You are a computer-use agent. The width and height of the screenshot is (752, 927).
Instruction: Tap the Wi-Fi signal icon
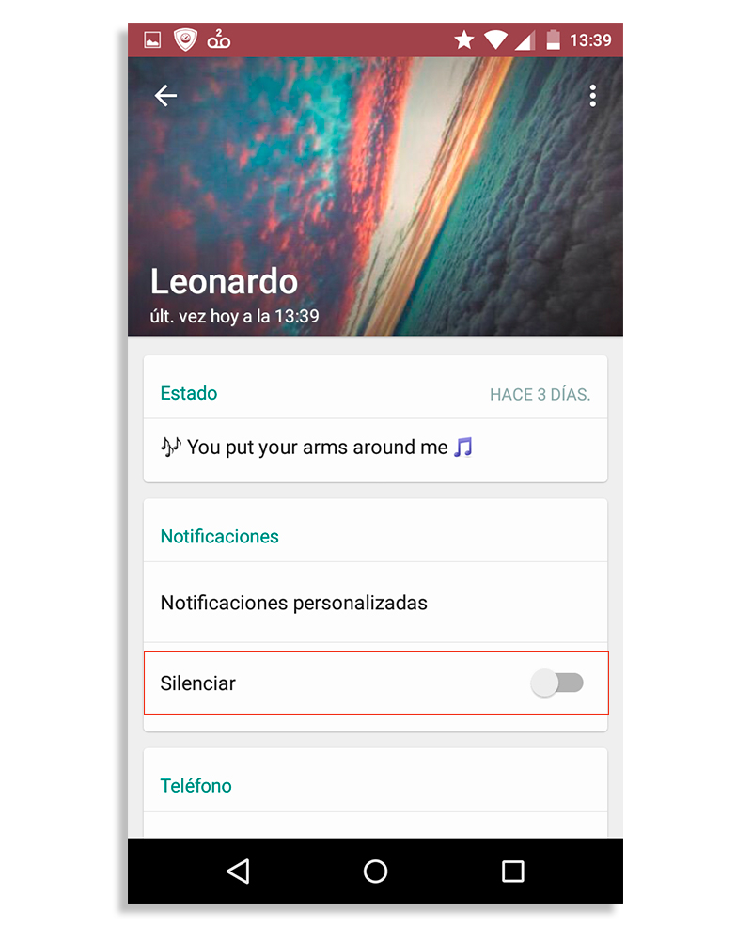pyautogui.click(x=495, y=40)
